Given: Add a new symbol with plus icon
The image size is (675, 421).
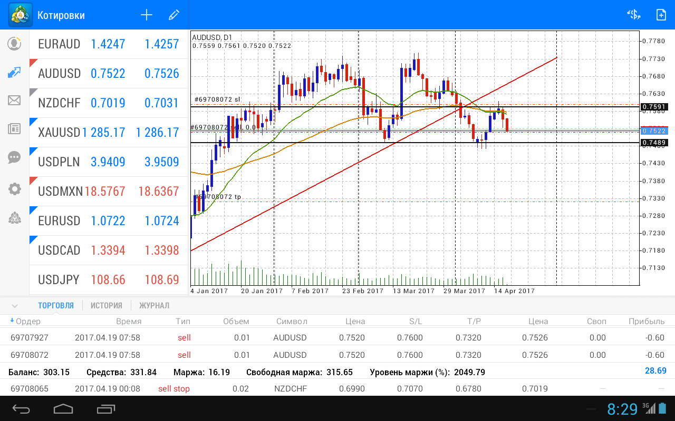Looking at the screenshot, I should [x=146, y=15].
